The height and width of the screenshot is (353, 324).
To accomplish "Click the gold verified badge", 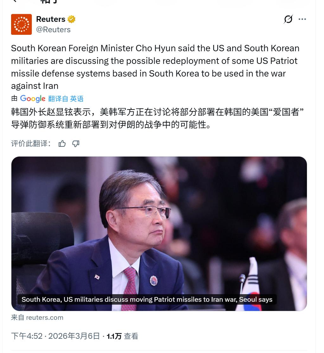I will tap(72, 19).
